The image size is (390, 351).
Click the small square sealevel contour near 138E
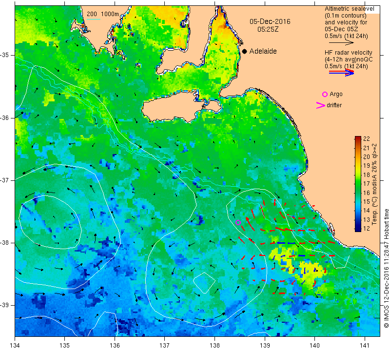[x=204, y=283]
